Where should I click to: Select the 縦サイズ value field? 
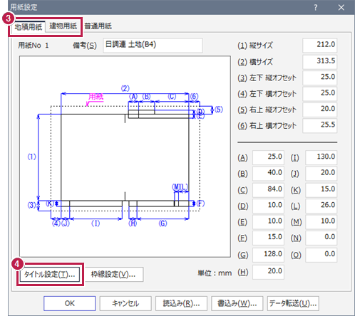click(x=319, y=46)
